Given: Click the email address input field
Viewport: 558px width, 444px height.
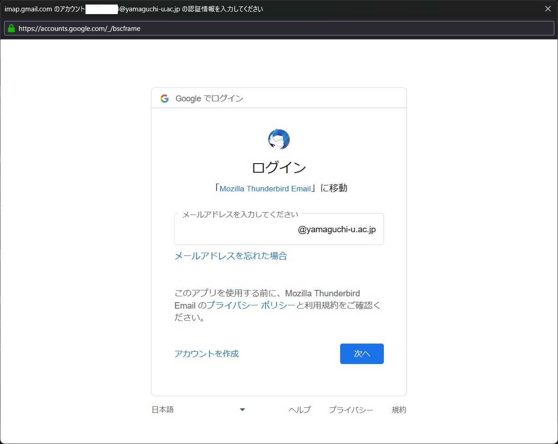Looking at the screenshot, I should pos(279,229).
